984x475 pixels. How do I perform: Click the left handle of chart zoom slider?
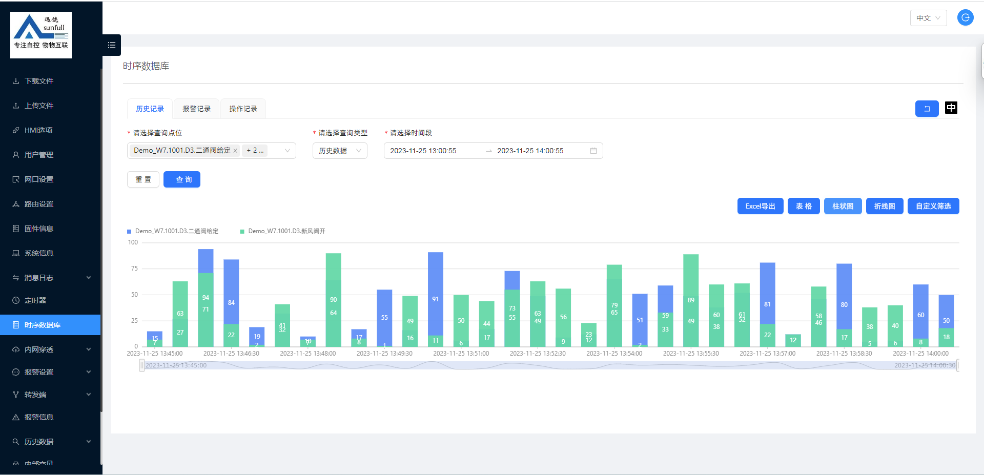pyautogui.click(x=141, y=365)
